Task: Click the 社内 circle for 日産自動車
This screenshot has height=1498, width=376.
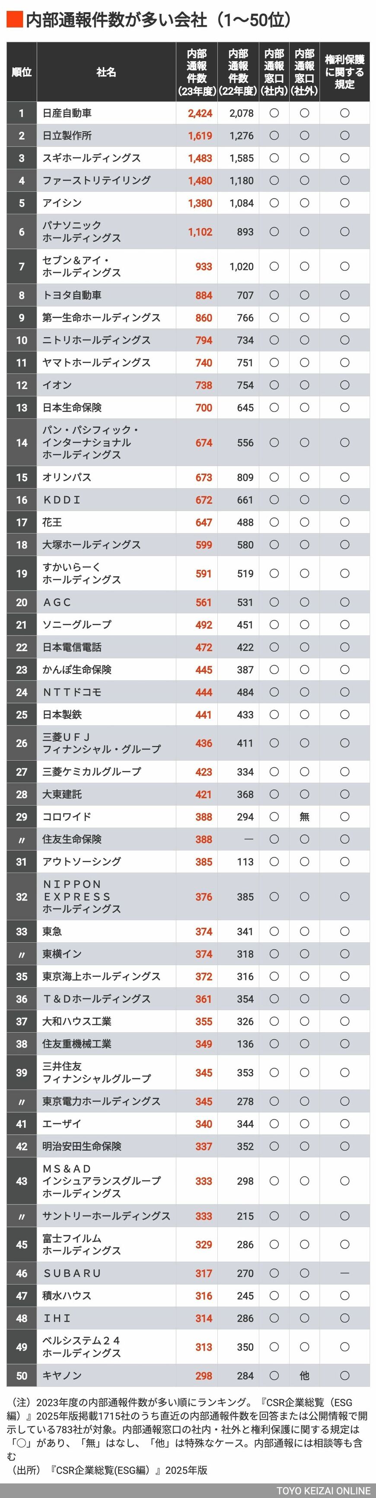Action: pyautogui.click(x=274, y=113)
